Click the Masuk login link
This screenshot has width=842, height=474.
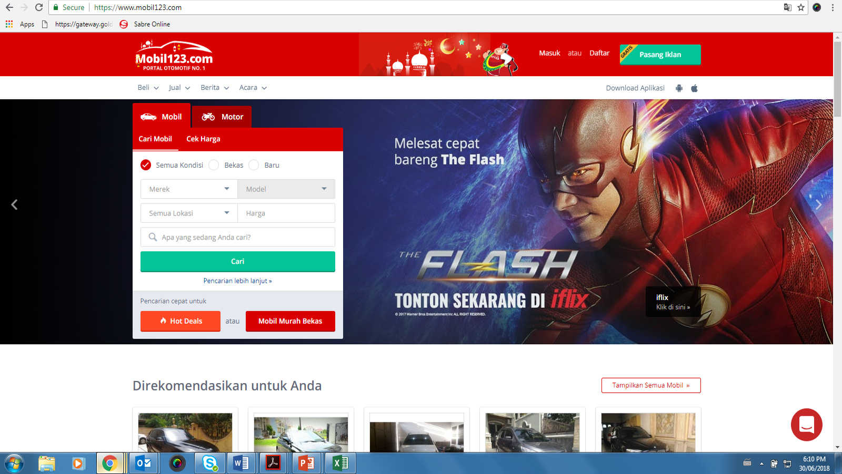click(549, 53)
